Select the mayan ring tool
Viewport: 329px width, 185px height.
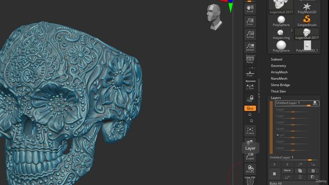(x=281, y=34)
